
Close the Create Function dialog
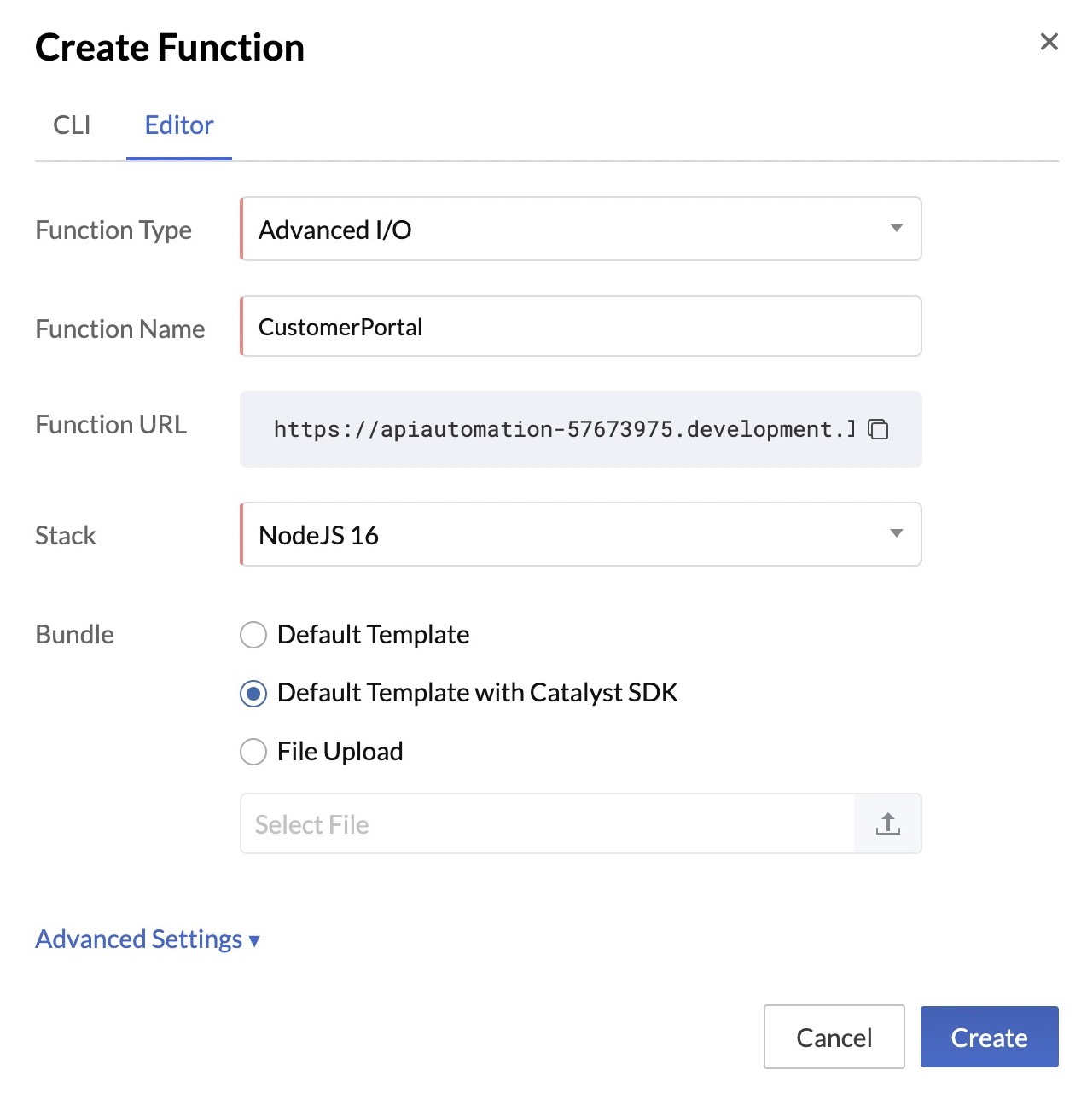pyautogui.click(x=1049, y=42)
